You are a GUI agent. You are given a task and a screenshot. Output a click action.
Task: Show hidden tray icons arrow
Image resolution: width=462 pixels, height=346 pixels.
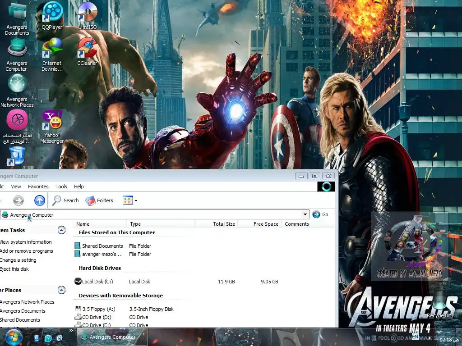click(430, 338)
